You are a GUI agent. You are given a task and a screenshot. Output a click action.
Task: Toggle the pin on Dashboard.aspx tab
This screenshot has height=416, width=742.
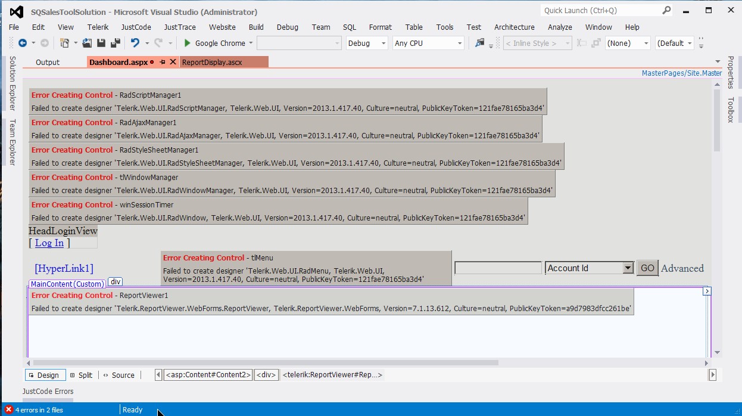[x=162, y=62]
